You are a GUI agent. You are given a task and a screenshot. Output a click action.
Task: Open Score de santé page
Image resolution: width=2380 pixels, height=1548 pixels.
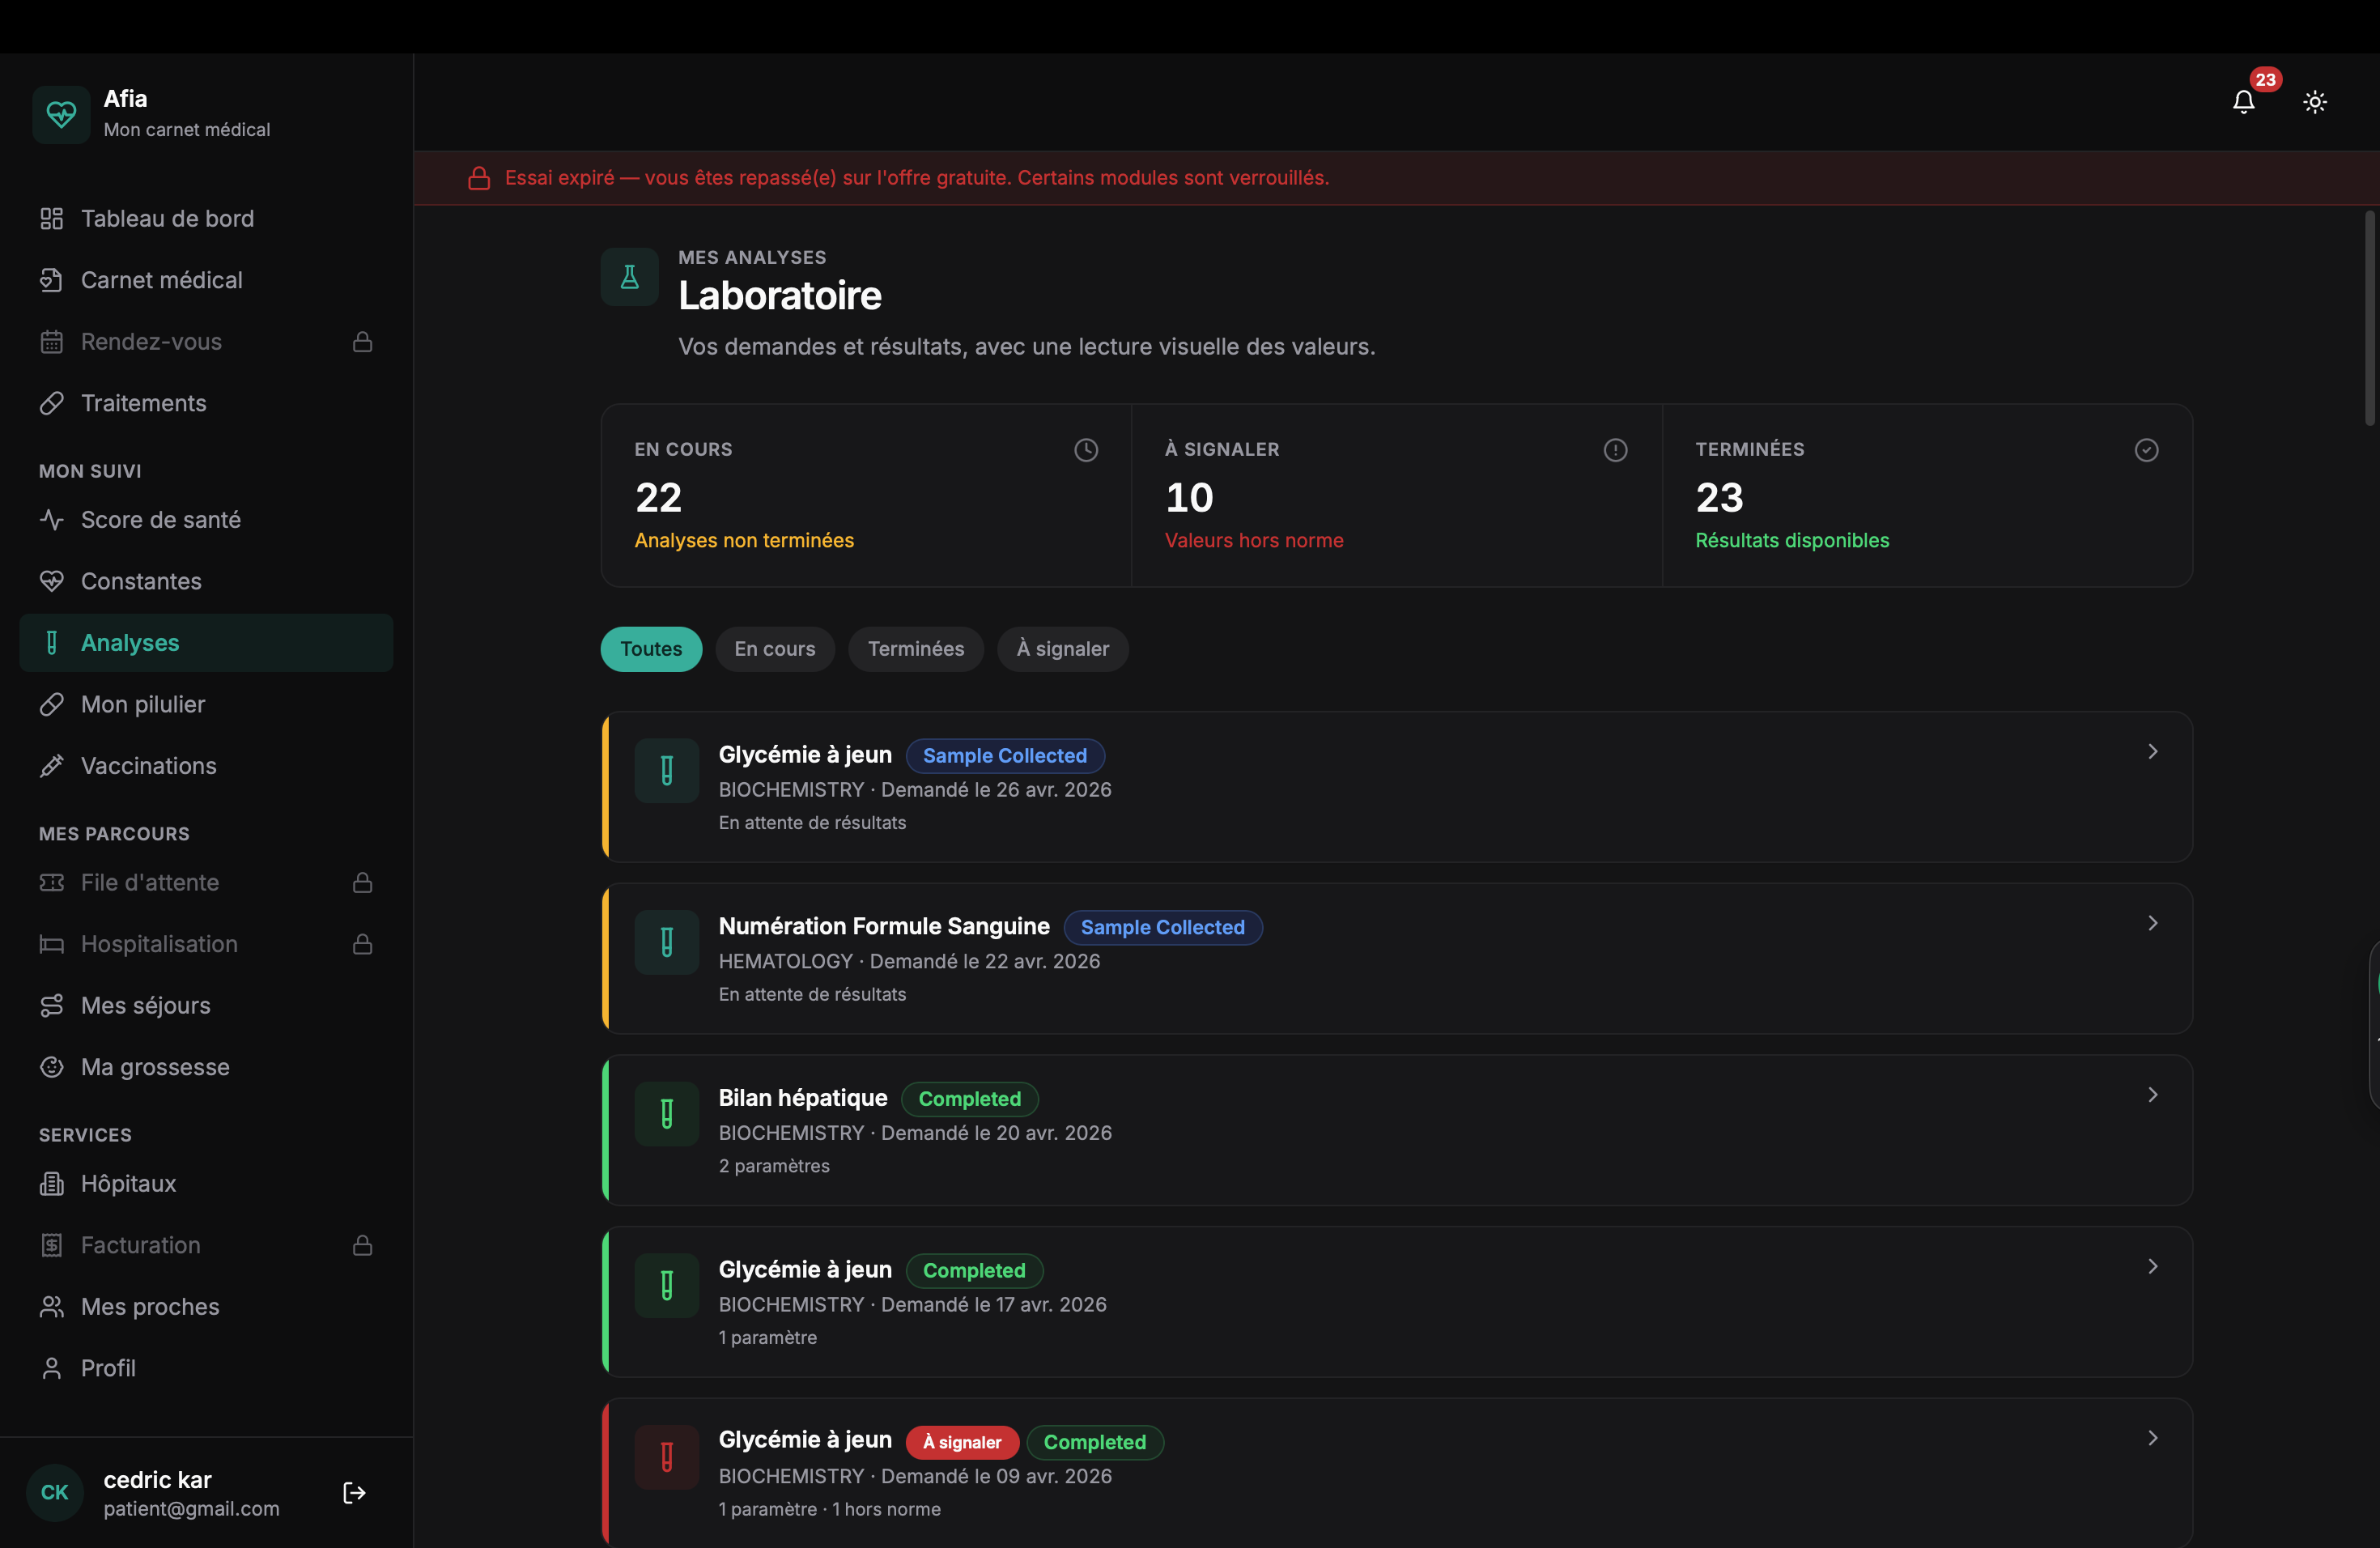[206, 520]
